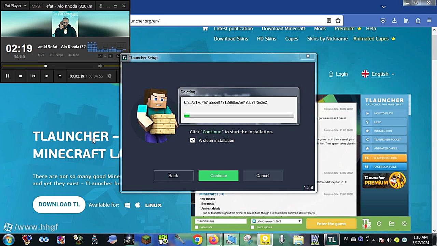Toggle Firefox reader view icon

[x=329, y=21]
